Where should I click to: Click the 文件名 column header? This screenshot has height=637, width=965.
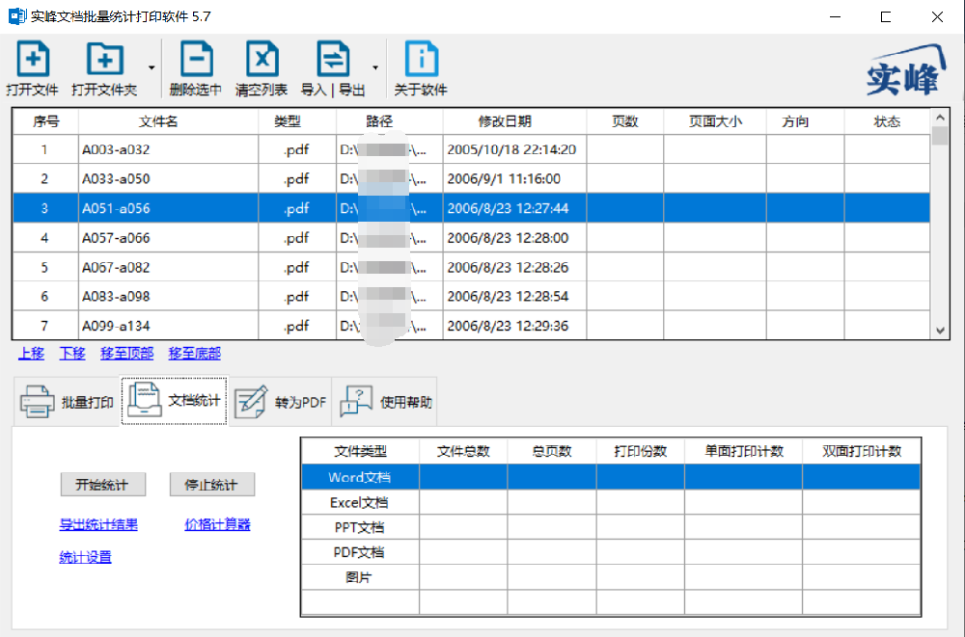pyautogui.click(x=168, y=121)
